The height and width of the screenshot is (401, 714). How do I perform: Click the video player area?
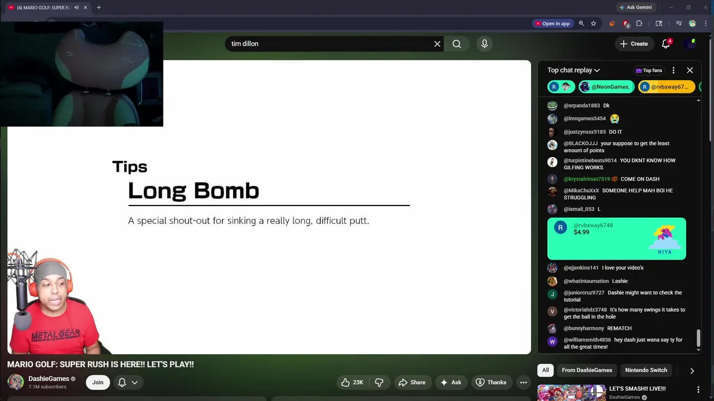click(269, 207)
